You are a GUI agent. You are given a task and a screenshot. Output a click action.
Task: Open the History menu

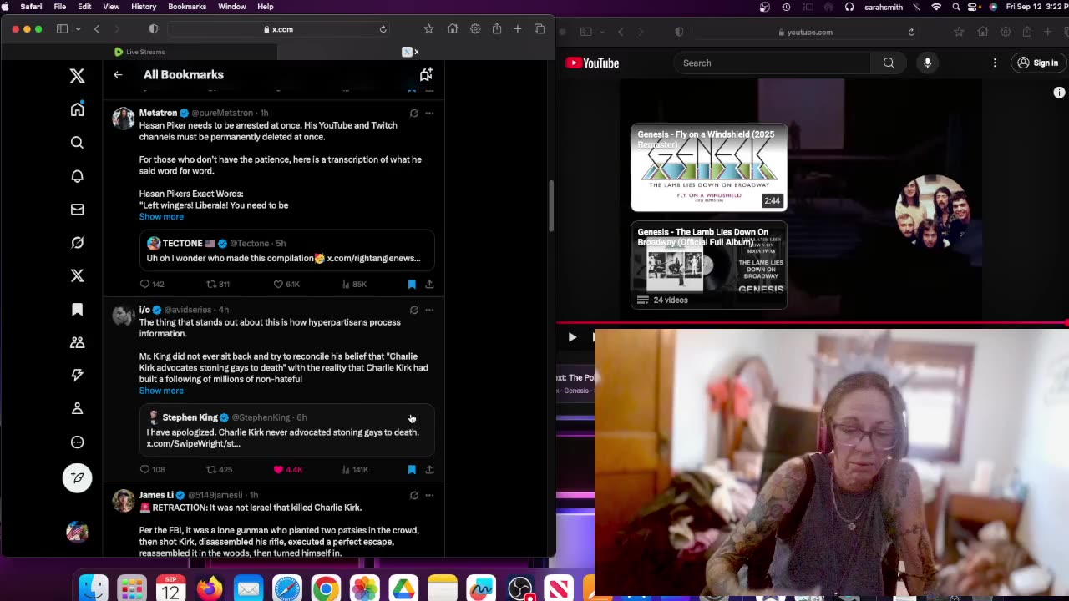(x=144, y=7)
